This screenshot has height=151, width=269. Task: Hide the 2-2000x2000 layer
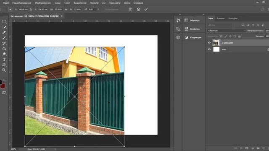point(209,43)
